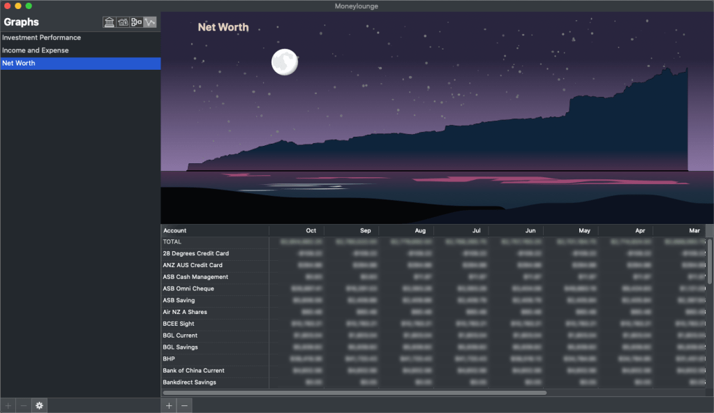Open the category hierarchy diagram view
The height and width of the screenshot is (413, 714).
[137, 22]
